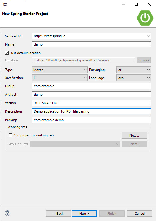Change Java Version from 11 dropdown
The width and height of the screenshot is (156, 221).
[60, 78]
